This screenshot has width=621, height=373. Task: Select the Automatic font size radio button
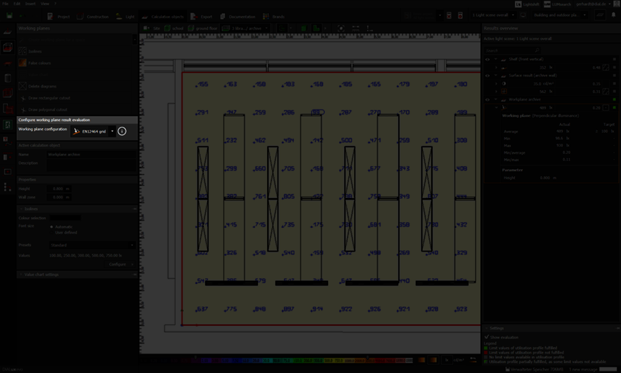pyautogui.click(x=52, y=227)
